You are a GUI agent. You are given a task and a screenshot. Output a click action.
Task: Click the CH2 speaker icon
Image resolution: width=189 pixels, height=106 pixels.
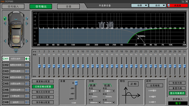pyautogui.click(x=27, y=65)
